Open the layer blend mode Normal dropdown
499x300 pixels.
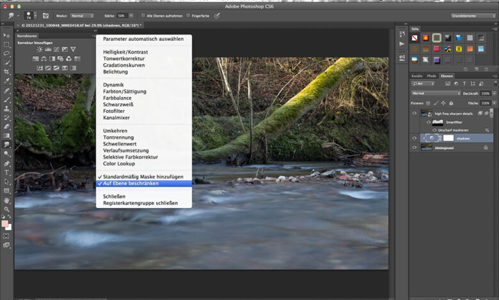click(x=435, y=93)
